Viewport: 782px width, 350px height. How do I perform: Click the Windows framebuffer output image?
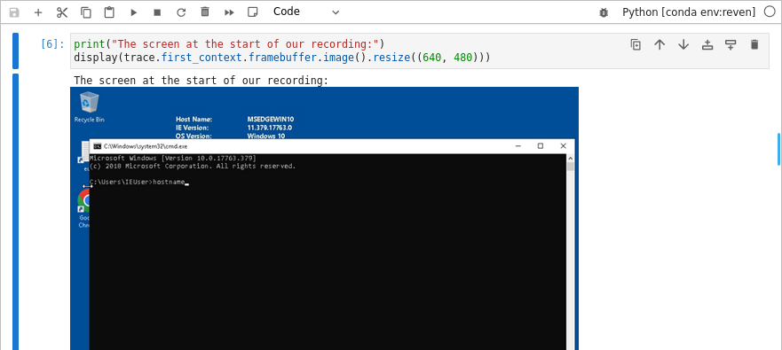[324, 219]
